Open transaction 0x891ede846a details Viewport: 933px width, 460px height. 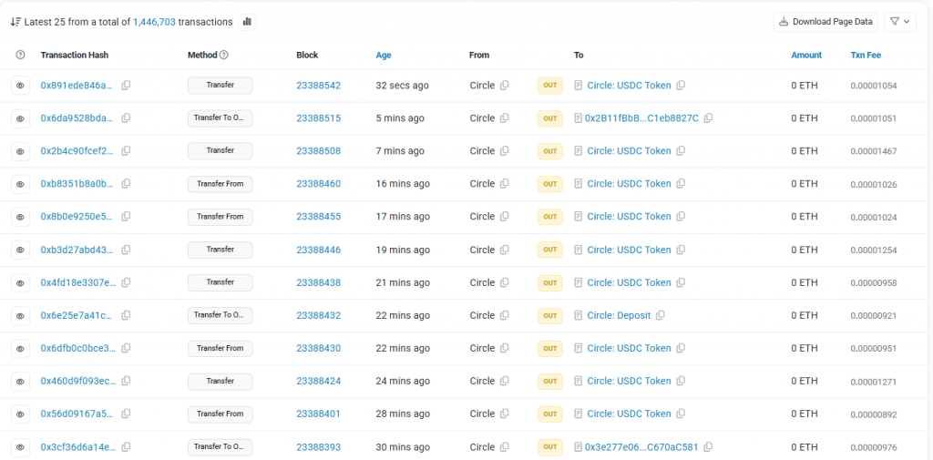pyautogui.click(x=77, y=86)
